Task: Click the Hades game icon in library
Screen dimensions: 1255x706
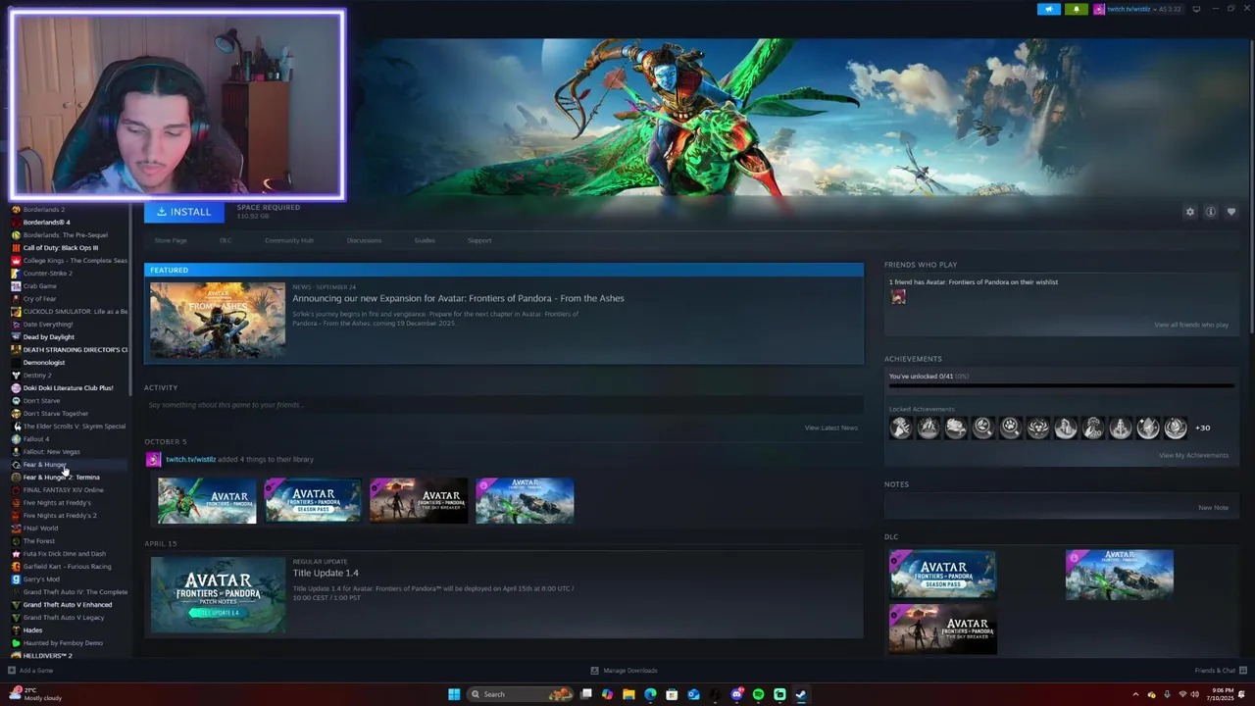Action: tap(16, 630)
